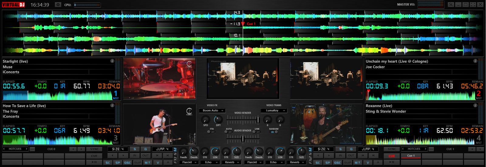This screenshot has height=167, width=486.
Task: Click left deck loop IN button
Action: [x=135, y=155]
